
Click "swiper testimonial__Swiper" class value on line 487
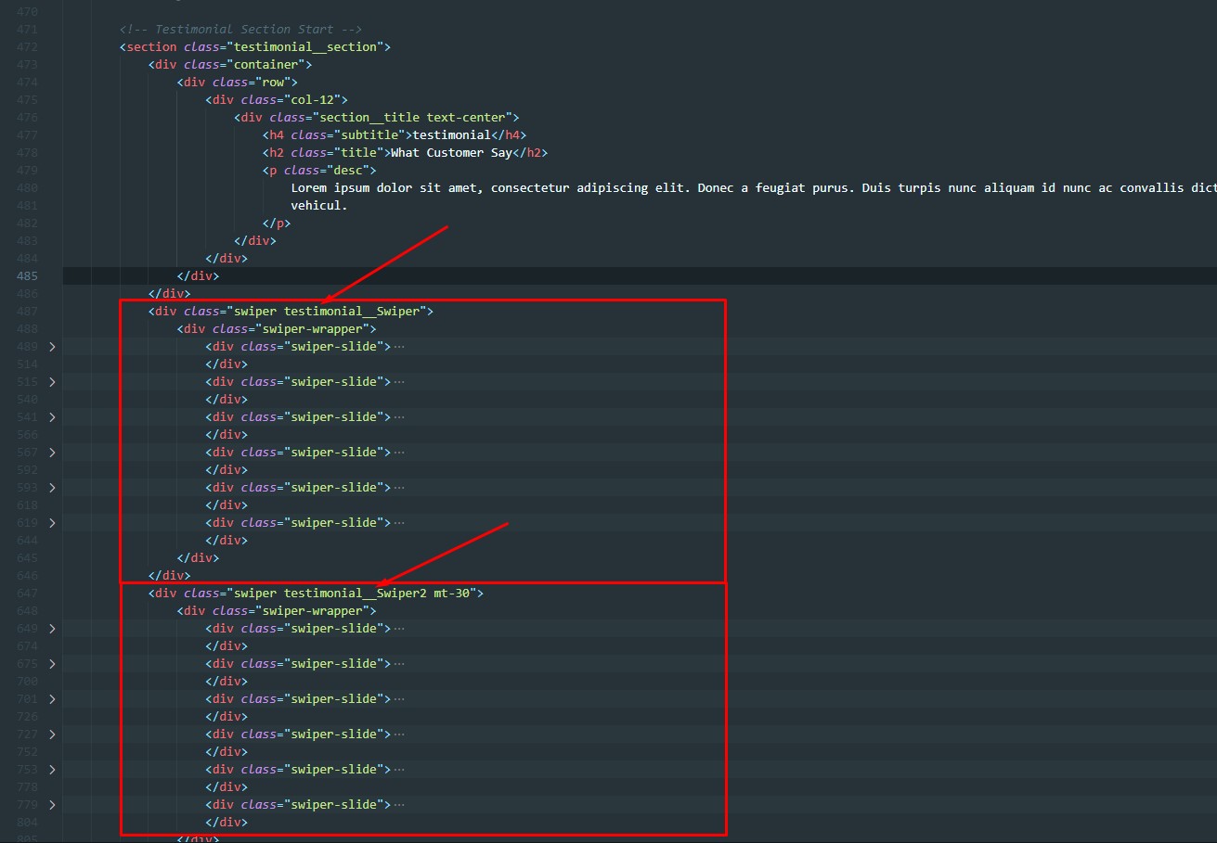[x=327, y=312]
